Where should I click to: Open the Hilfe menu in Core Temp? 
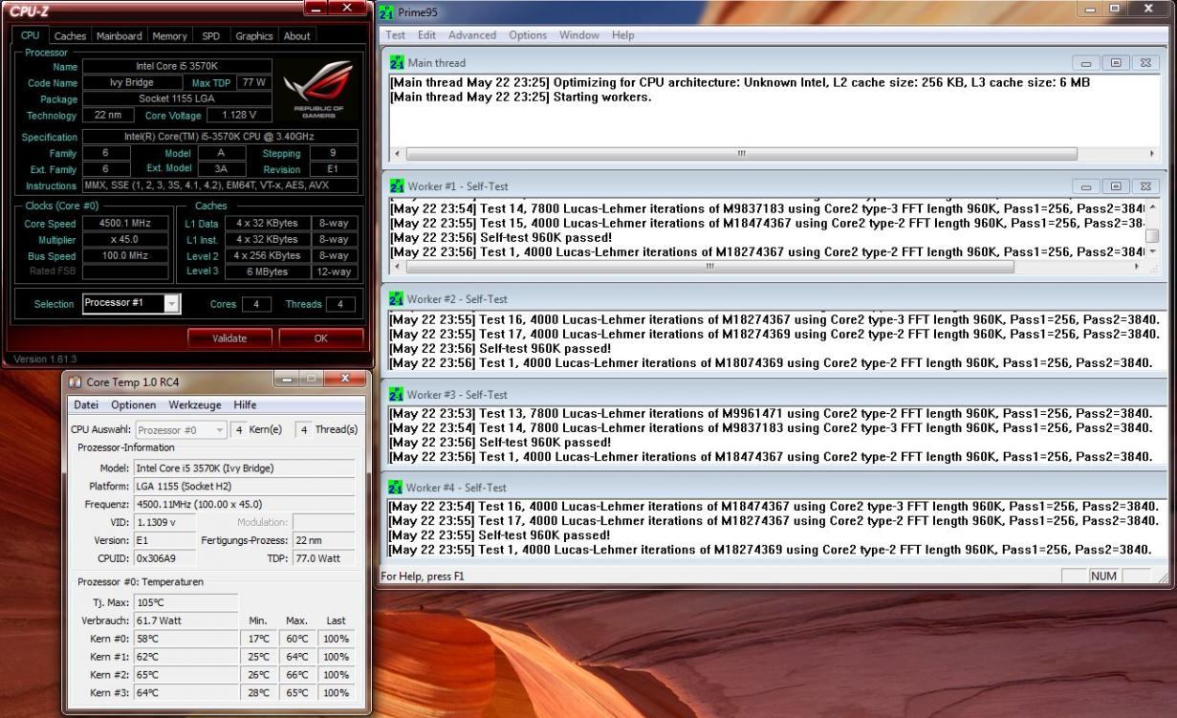click(245, 405)
